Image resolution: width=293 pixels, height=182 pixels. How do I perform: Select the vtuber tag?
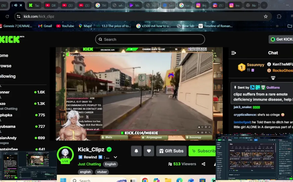click(102, 172)
